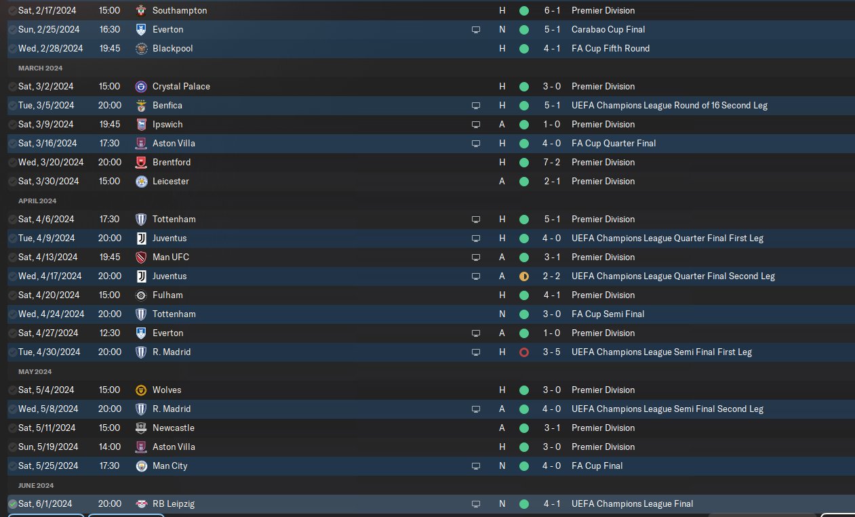Open the FA Cup Final competition link
This screenshot has height=517, width=855.
tap(597, 466)
